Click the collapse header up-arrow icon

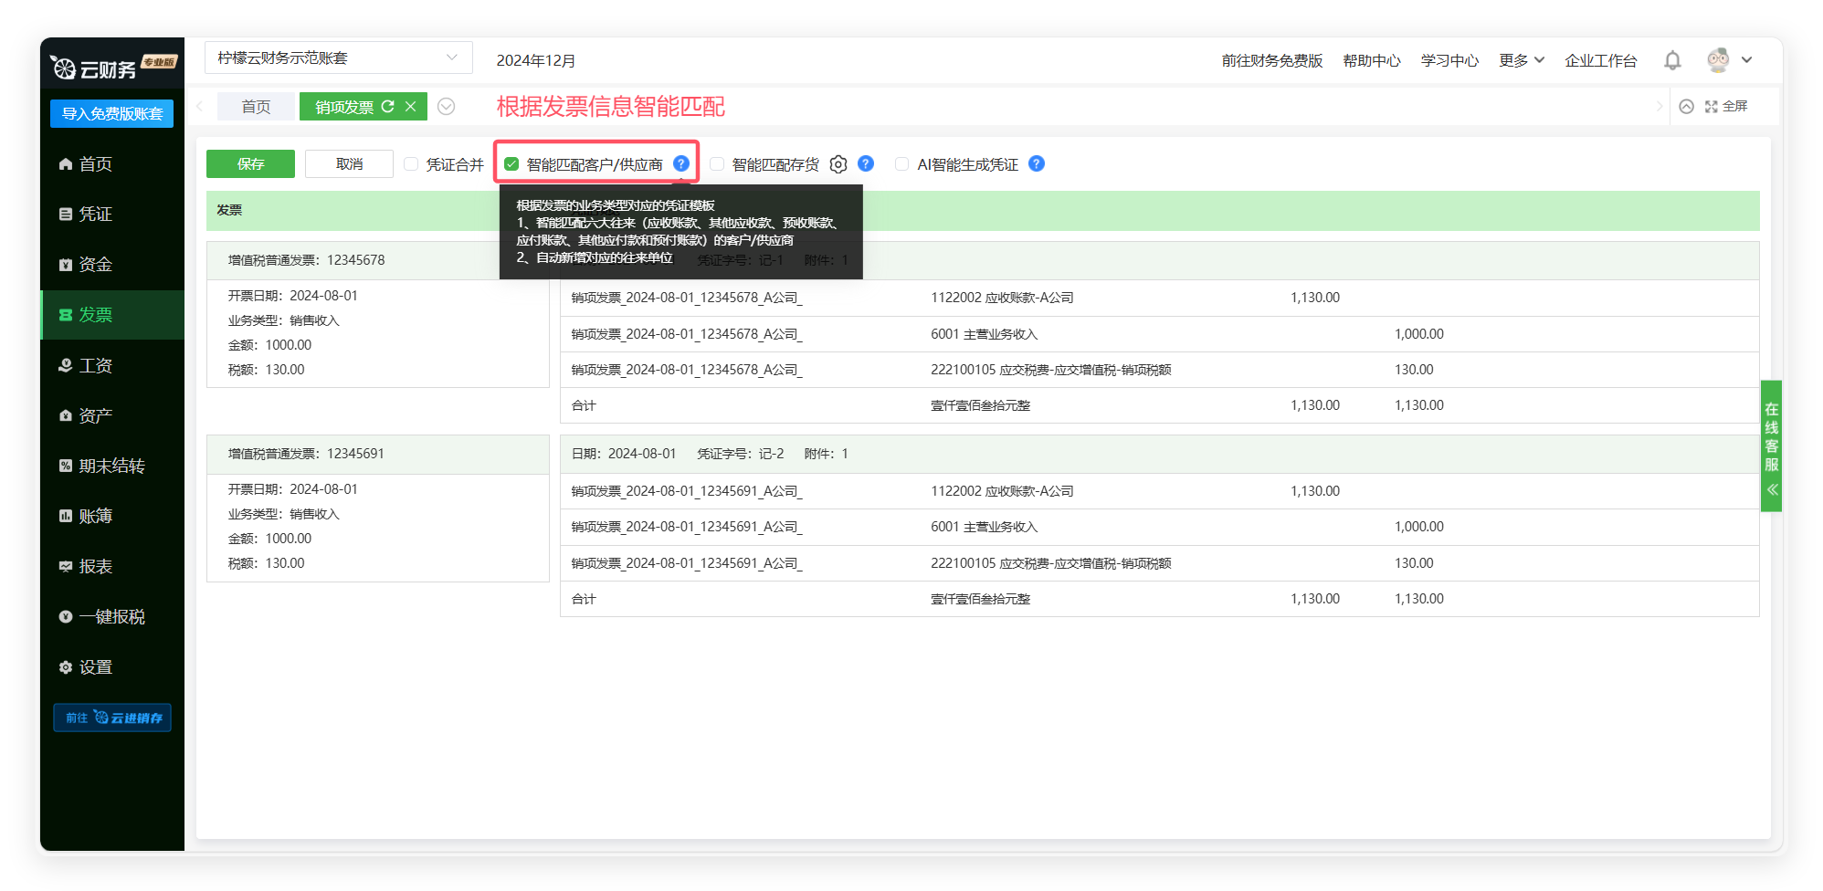coord(1686,107)
